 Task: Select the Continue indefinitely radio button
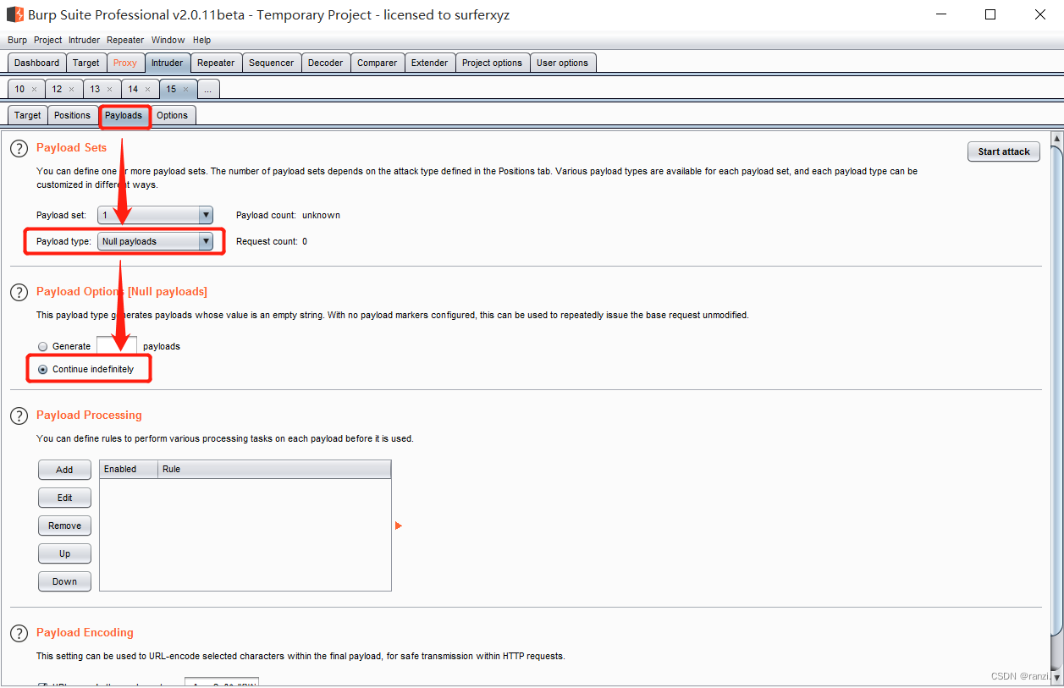(x=43, y=369)
